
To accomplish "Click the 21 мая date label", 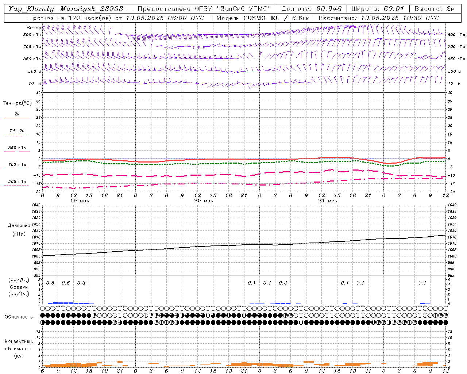I will [328, 201].
